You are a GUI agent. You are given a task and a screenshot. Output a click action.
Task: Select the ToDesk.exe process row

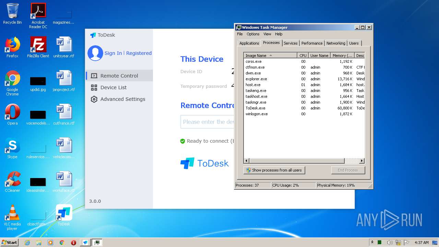tap(304, 108)
